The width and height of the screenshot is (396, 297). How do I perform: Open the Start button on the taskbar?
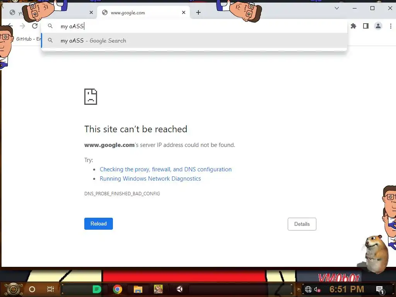click(14, 289)
